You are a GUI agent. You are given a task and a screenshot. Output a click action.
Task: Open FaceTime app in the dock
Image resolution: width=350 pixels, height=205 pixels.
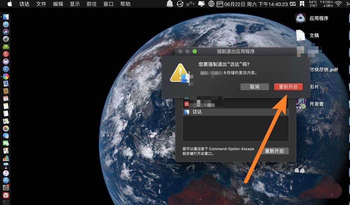click(x=6, y=143)
